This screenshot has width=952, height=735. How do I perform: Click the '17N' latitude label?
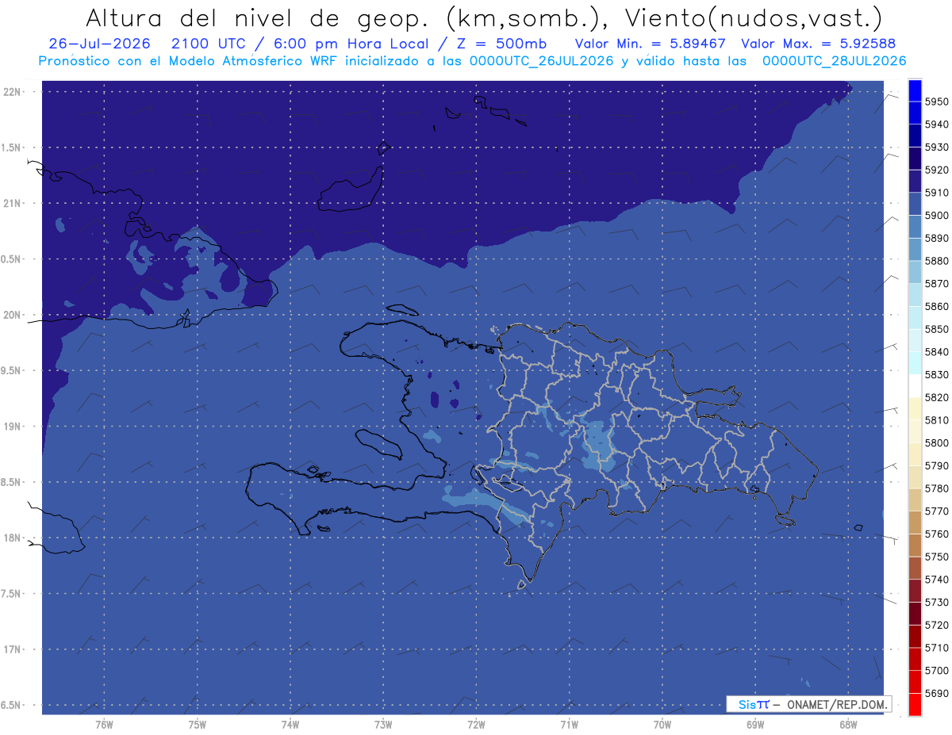12,649
